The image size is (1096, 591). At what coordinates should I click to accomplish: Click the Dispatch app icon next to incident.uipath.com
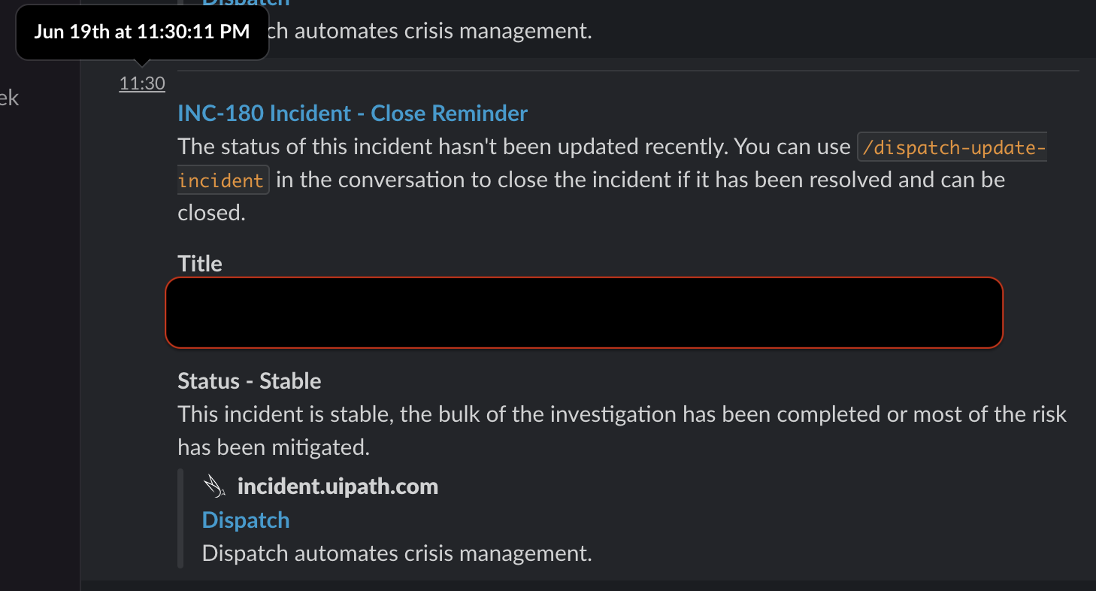point(214,485)
